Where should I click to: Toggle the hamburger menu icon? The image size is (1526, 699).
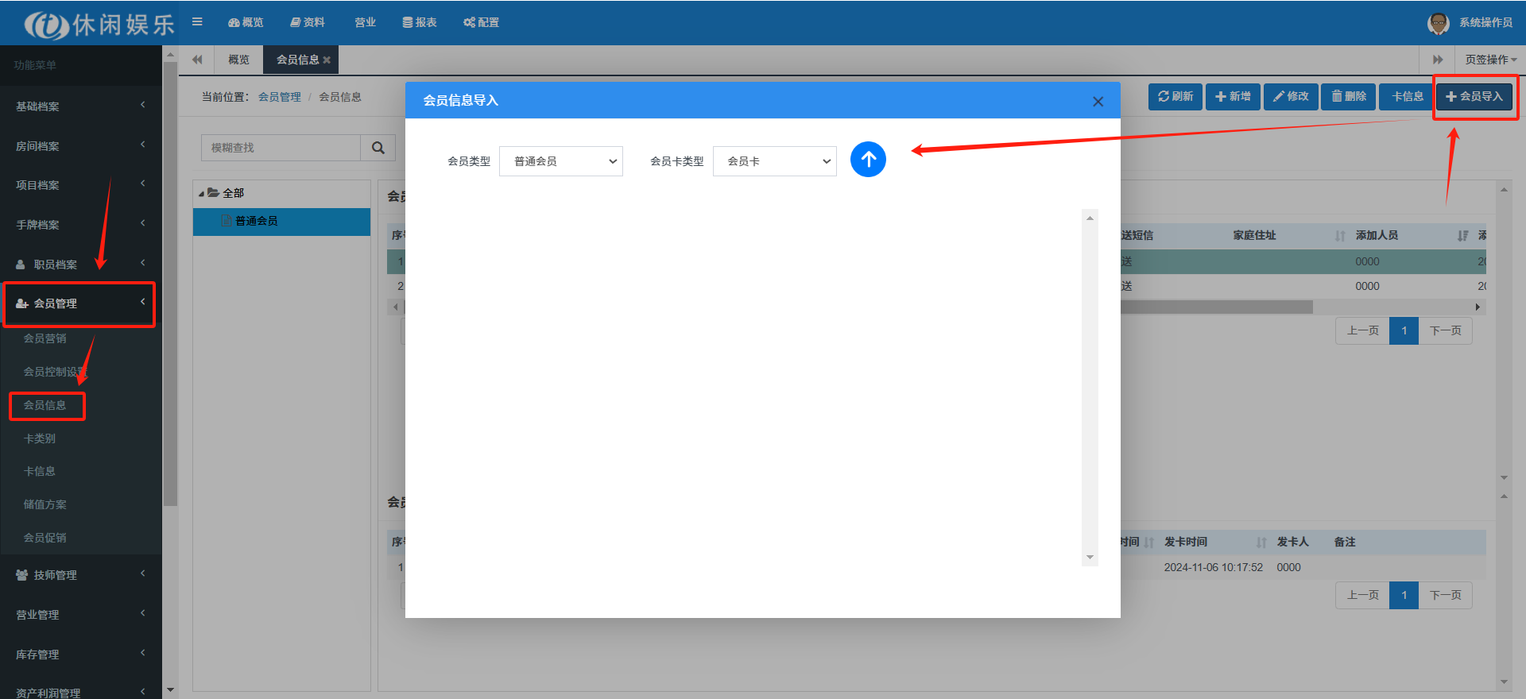197,22
